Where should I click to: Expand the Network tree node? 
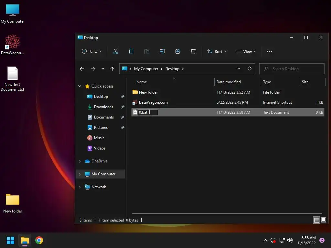tap(80, 187)
